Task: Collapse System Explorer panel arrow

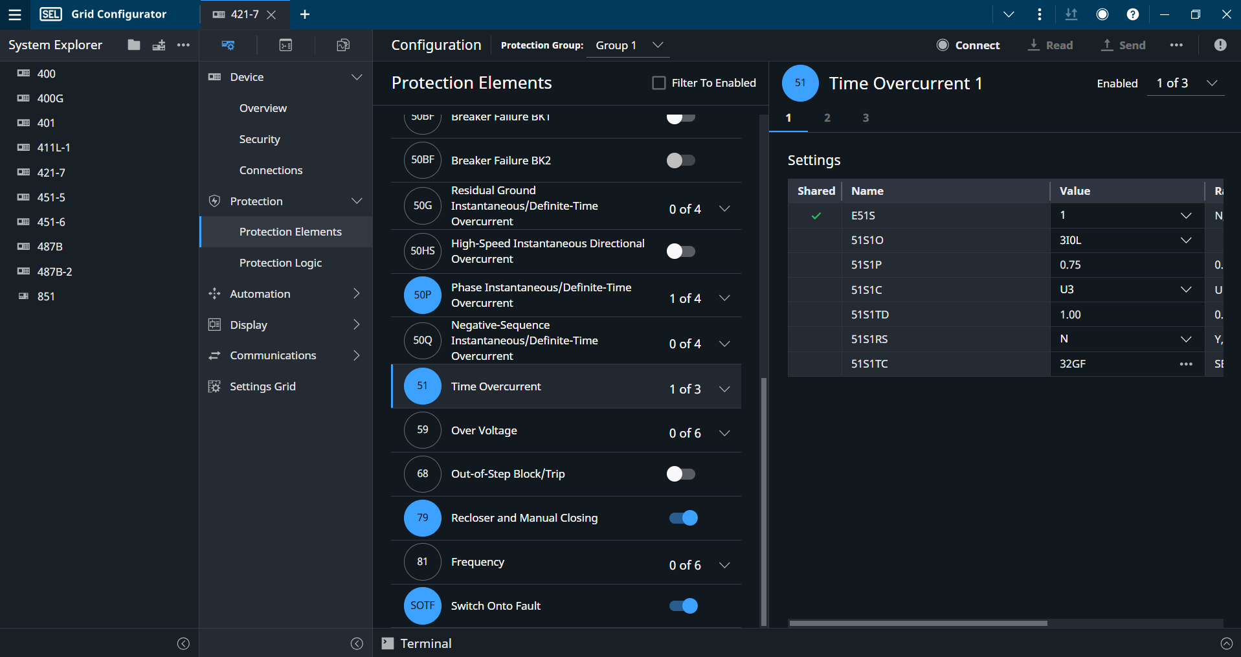Action: [183, 643]
